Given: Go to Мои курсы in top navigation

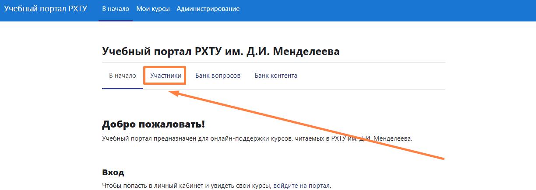Looking at the screenshot, I should [x=153, y=9].
